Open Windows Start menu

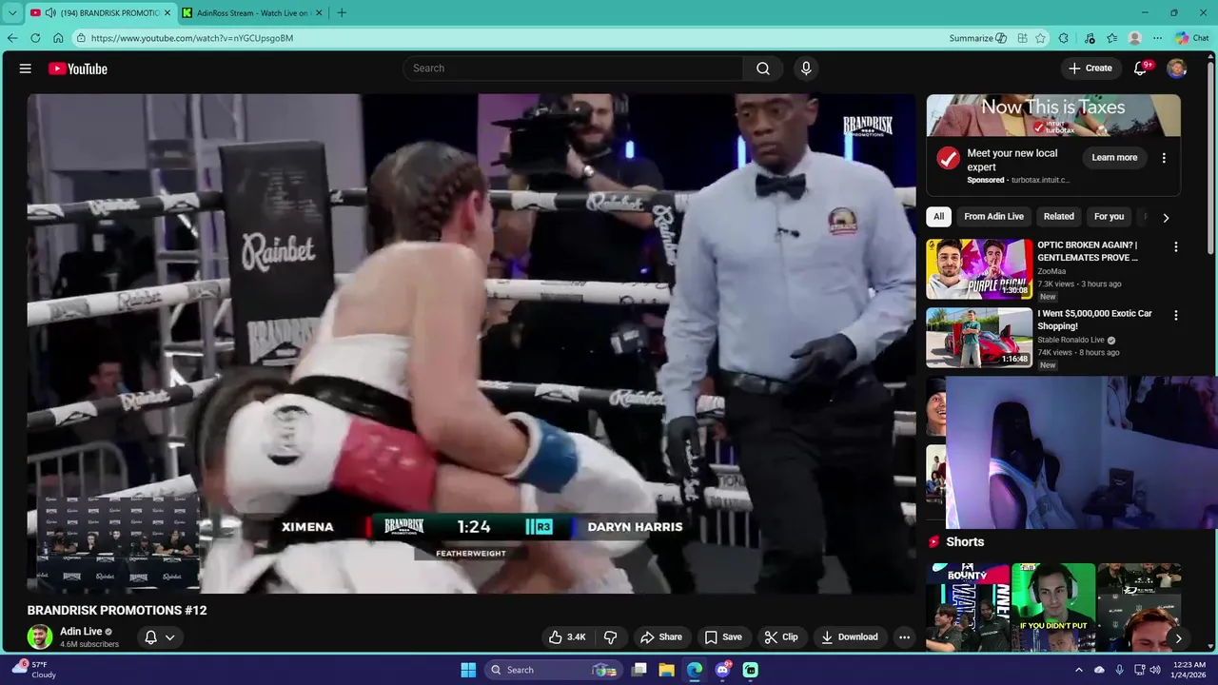(468, 670)
